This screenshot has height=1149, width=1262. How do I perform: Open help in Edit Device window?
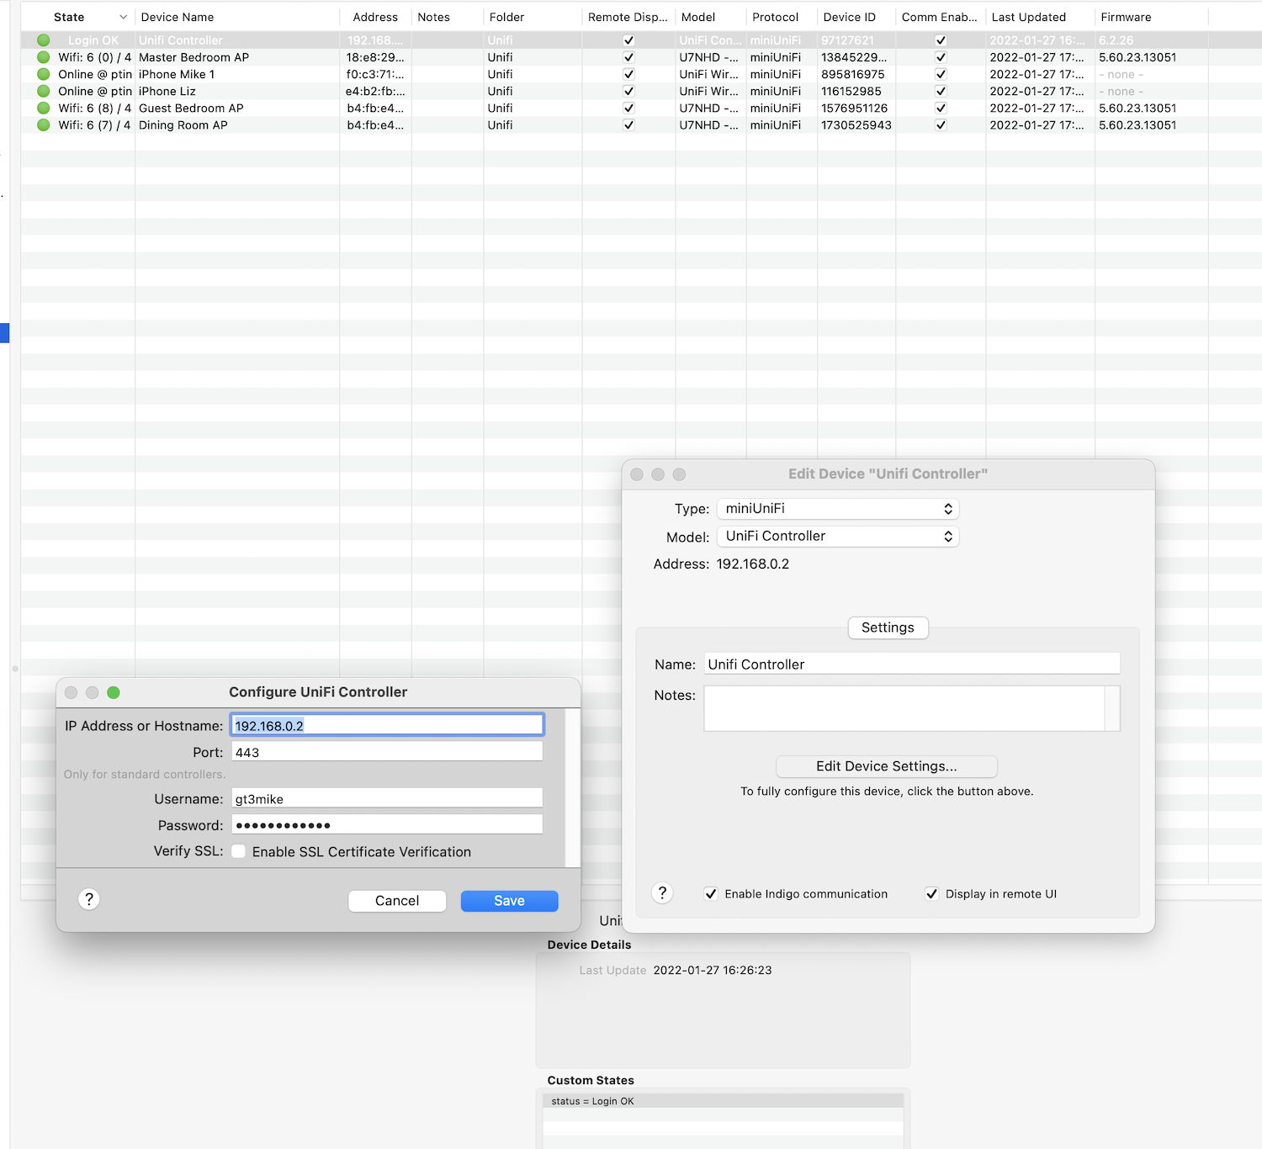tap(662, 892)
